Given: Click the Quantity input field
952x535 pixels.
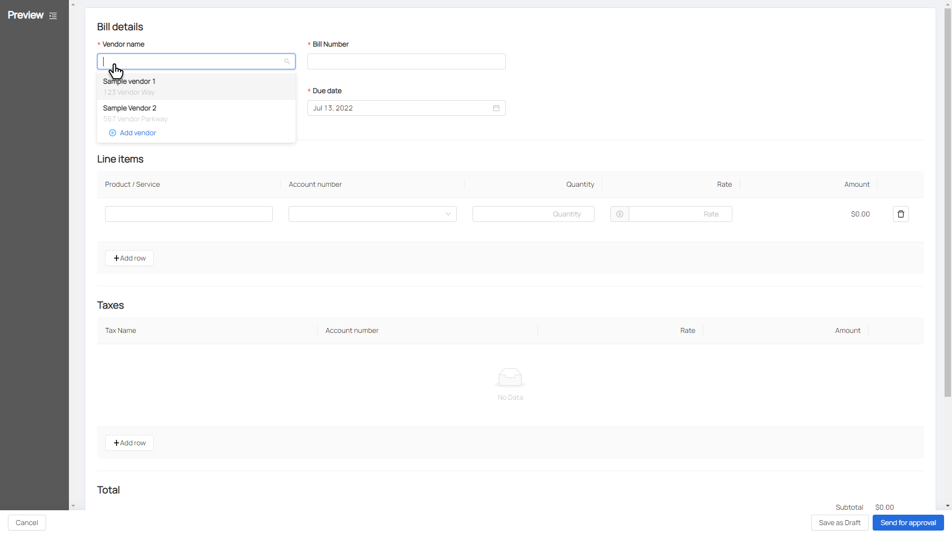Looking at the screenshot, I should pos(533,214).
